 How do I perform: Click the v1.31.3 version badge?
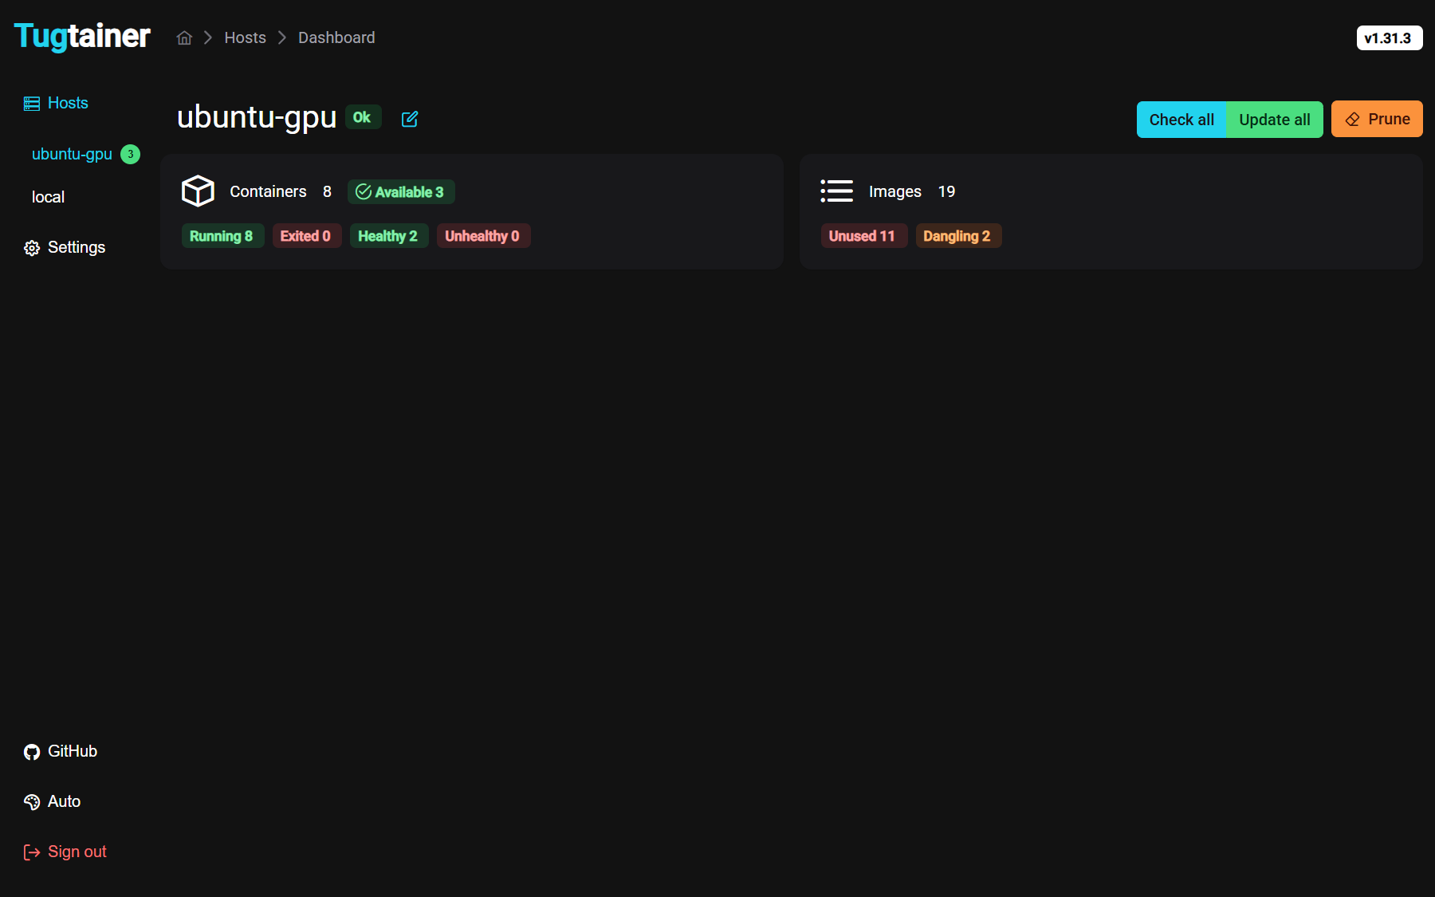pos(1389,38)
